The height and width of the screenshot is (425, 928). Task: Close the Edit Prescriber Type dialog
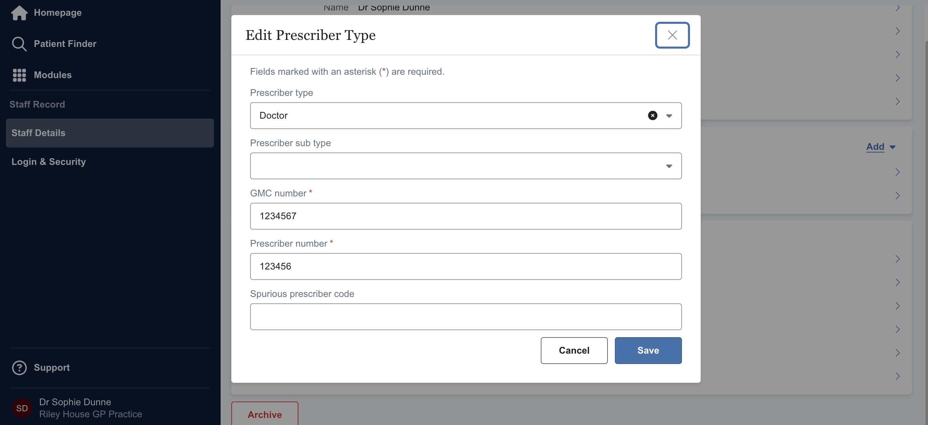point(672,35)
